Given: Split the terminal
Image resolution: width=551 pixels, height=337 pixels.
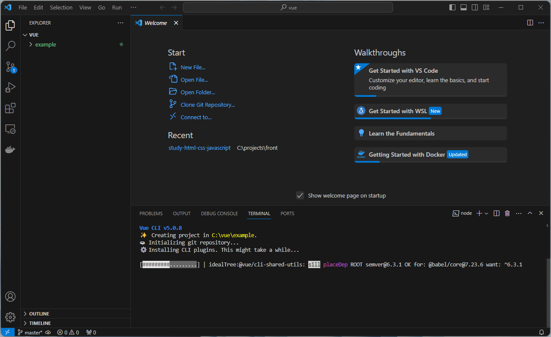Looking at the screenshot, I should click(x=496, y=213).
